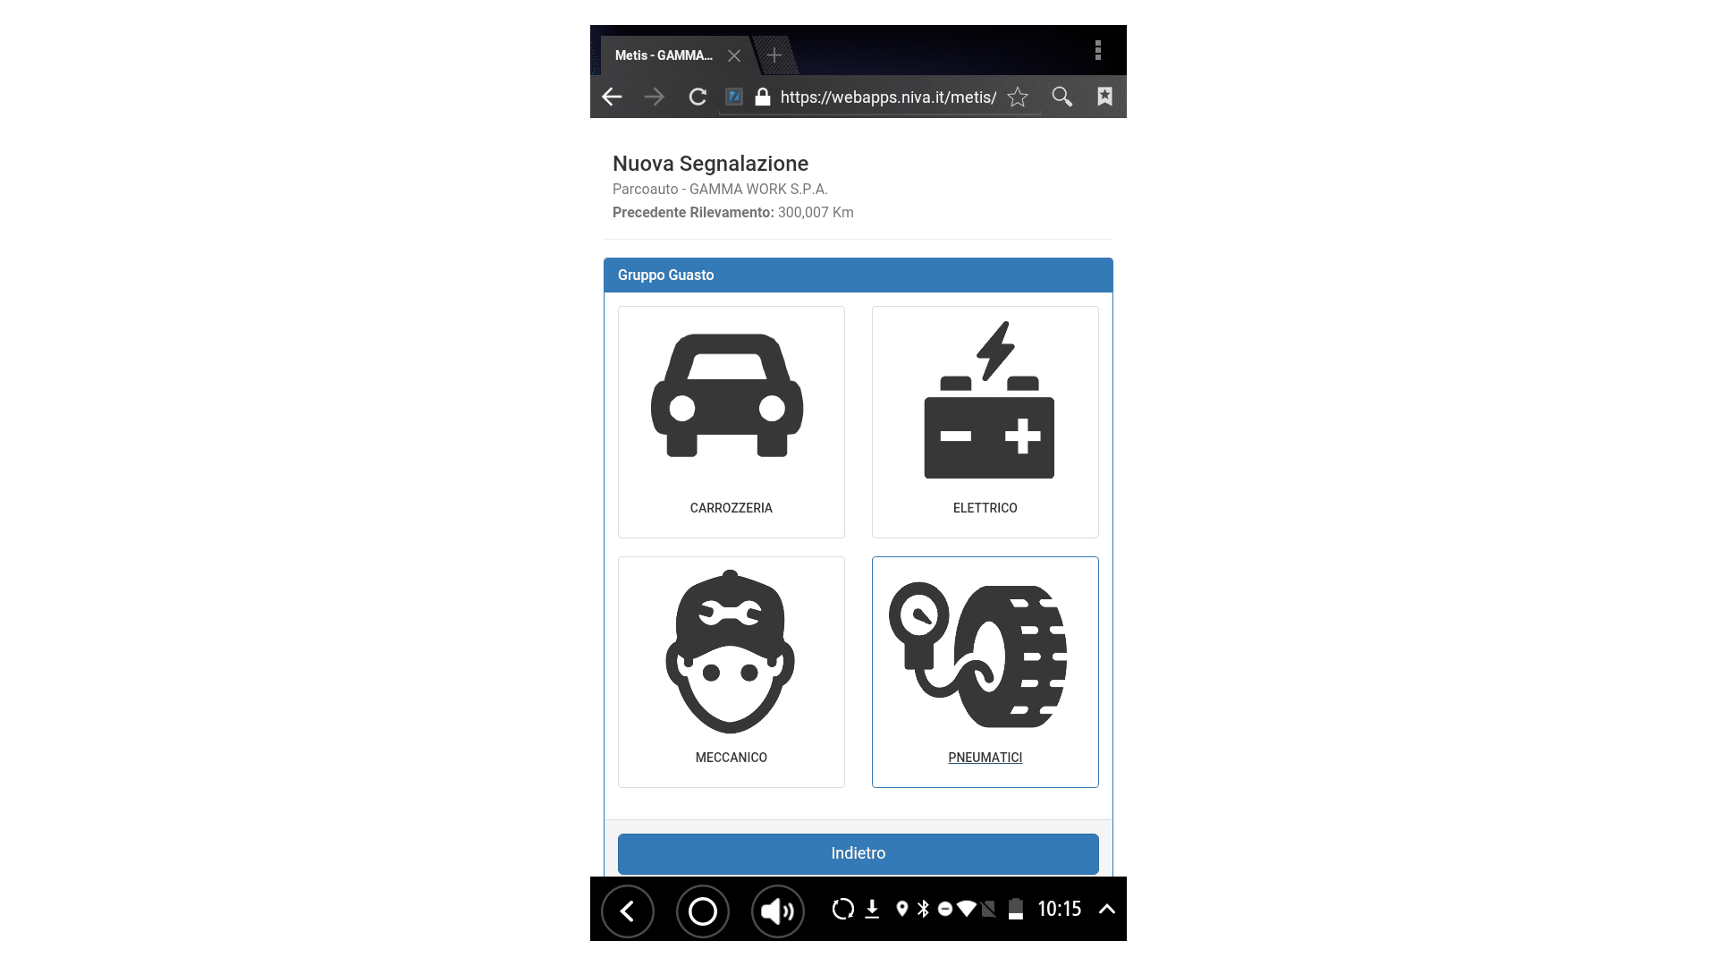
Task: Reload the page
Action: (698, 97)
